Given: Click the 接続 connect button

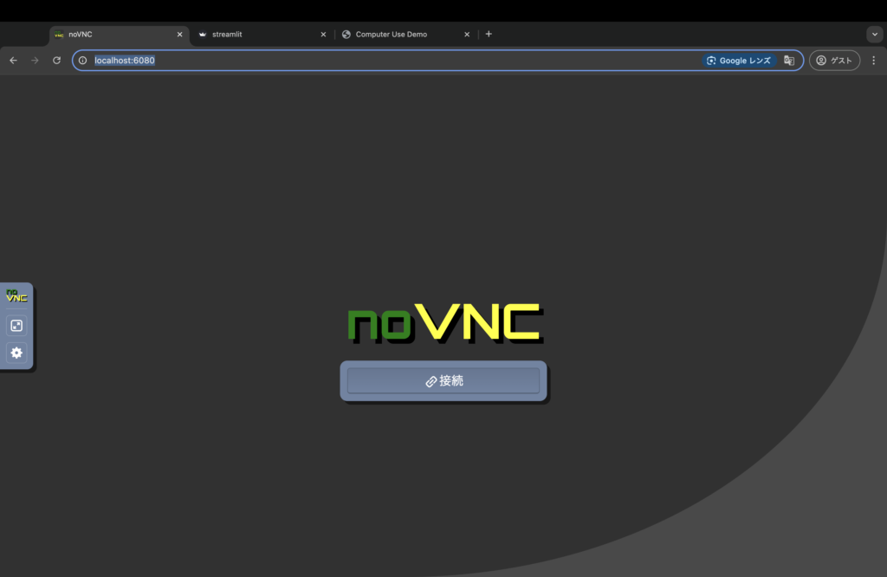Looking at the screenshot, I should tap(443, 380).
